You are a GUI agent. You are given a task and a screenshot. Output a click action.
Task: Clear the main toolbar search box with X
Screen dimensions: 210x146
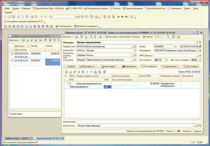[79, 17]
